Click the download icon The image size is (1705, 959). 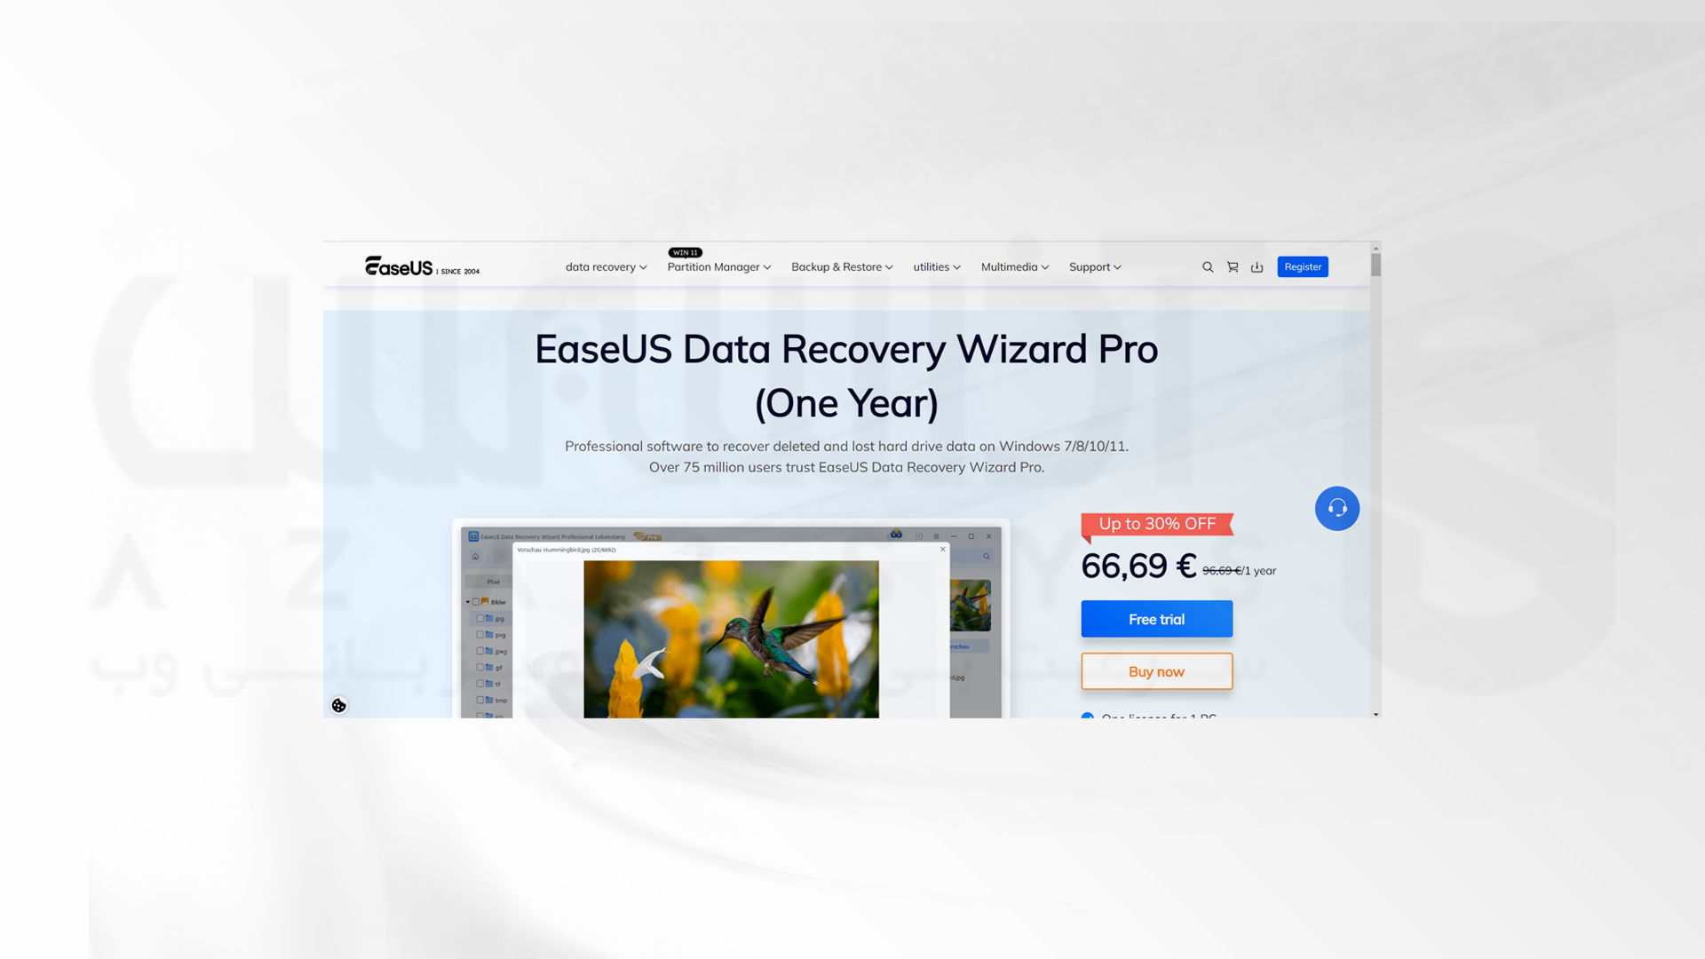pyautogui.click(x=1257, y=267)
